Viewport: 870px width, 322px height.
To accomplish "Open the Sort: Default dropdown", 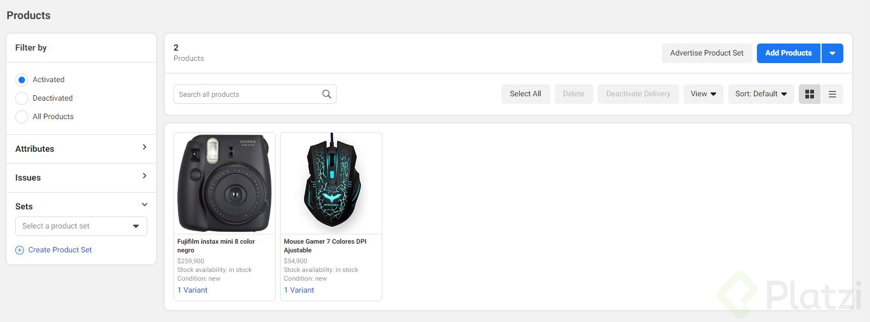I will 761,94.
